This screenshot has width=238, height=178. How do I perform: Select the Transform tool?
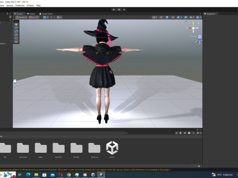(x=16, y=42)
